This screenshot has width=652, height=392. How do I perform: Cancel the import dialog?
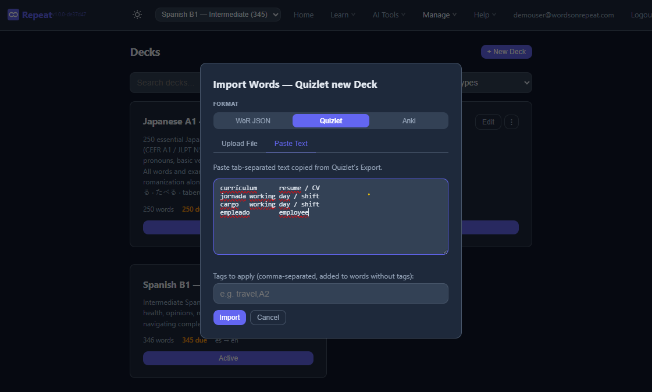pyautogui.click(x=268, y=317)
